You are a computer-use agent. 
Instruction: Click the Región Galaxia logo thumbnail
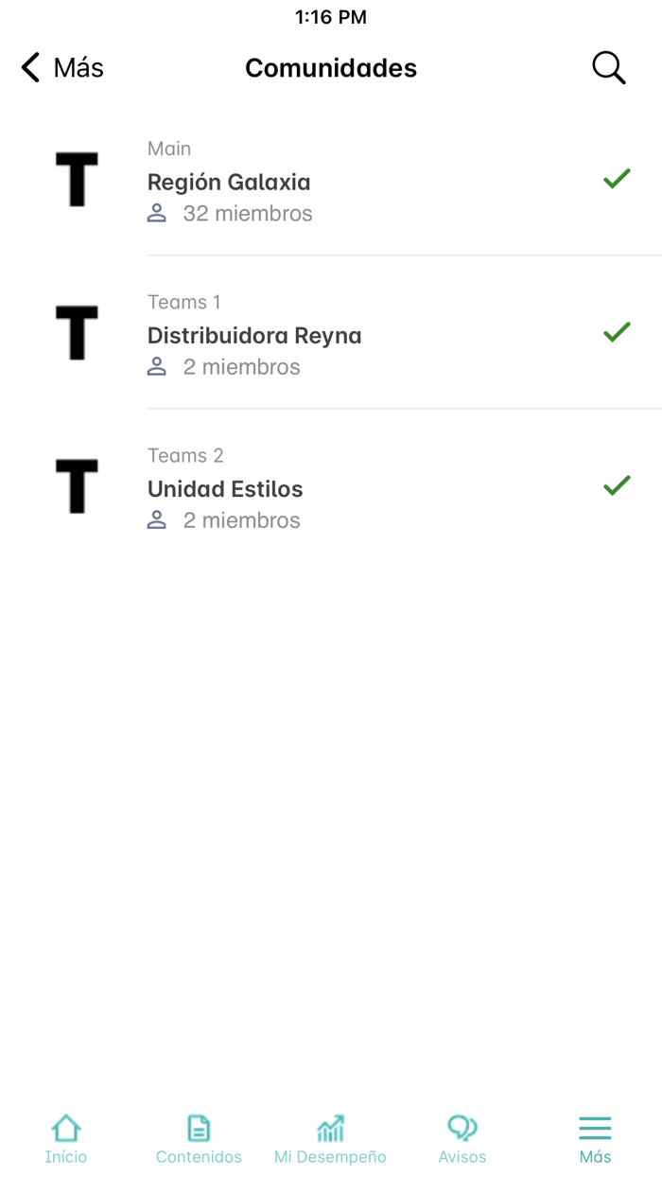click(x=77, y=178)
